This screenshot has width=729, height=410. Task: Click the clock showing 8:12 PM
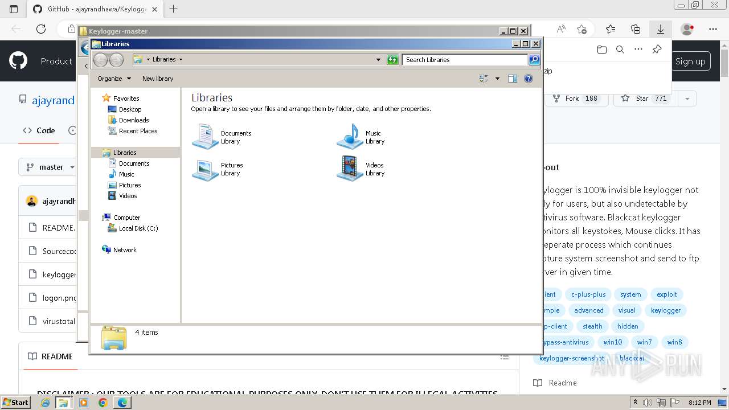700,403
